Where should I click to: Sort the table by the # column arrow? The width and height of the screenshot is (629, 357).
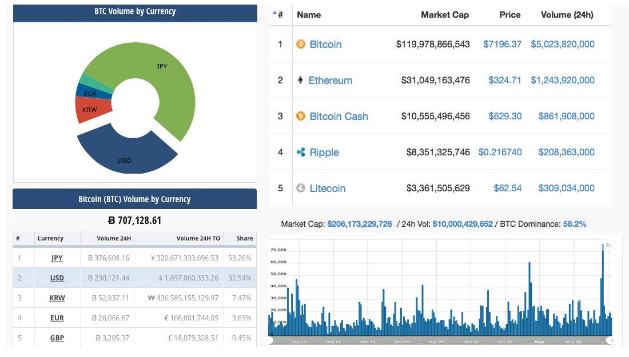(x=274, y=13)
